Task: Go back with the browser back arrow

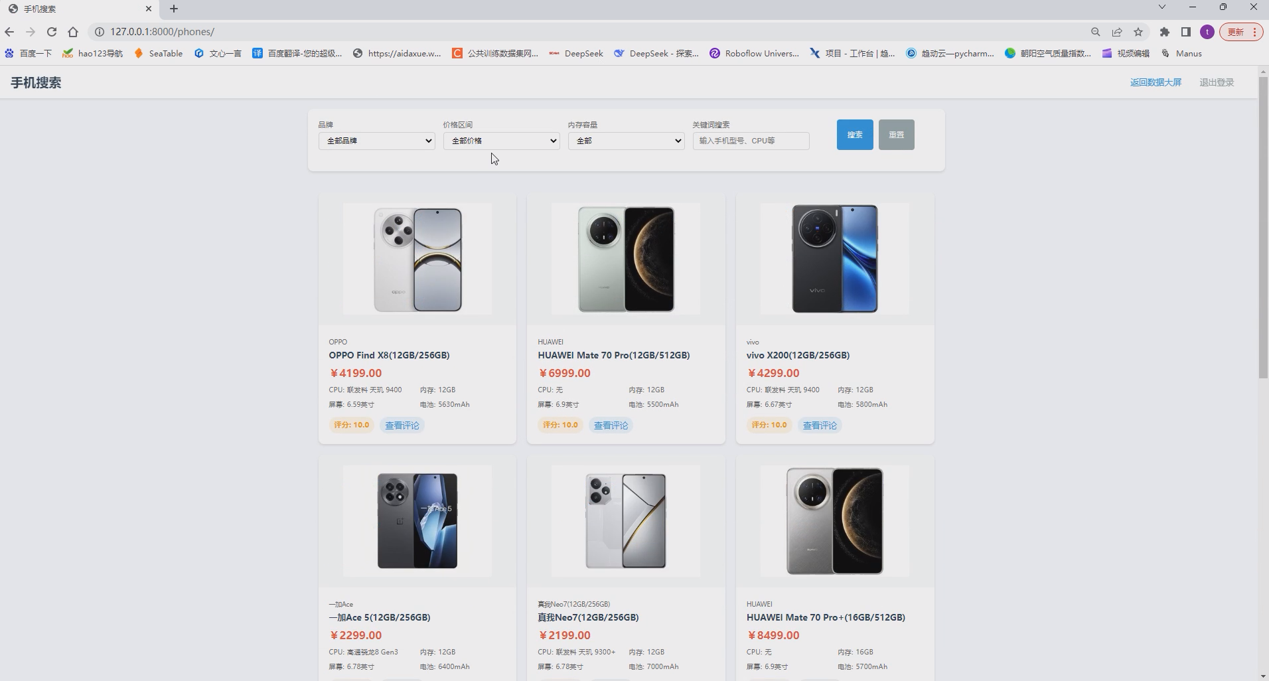Action: point(9,32)
